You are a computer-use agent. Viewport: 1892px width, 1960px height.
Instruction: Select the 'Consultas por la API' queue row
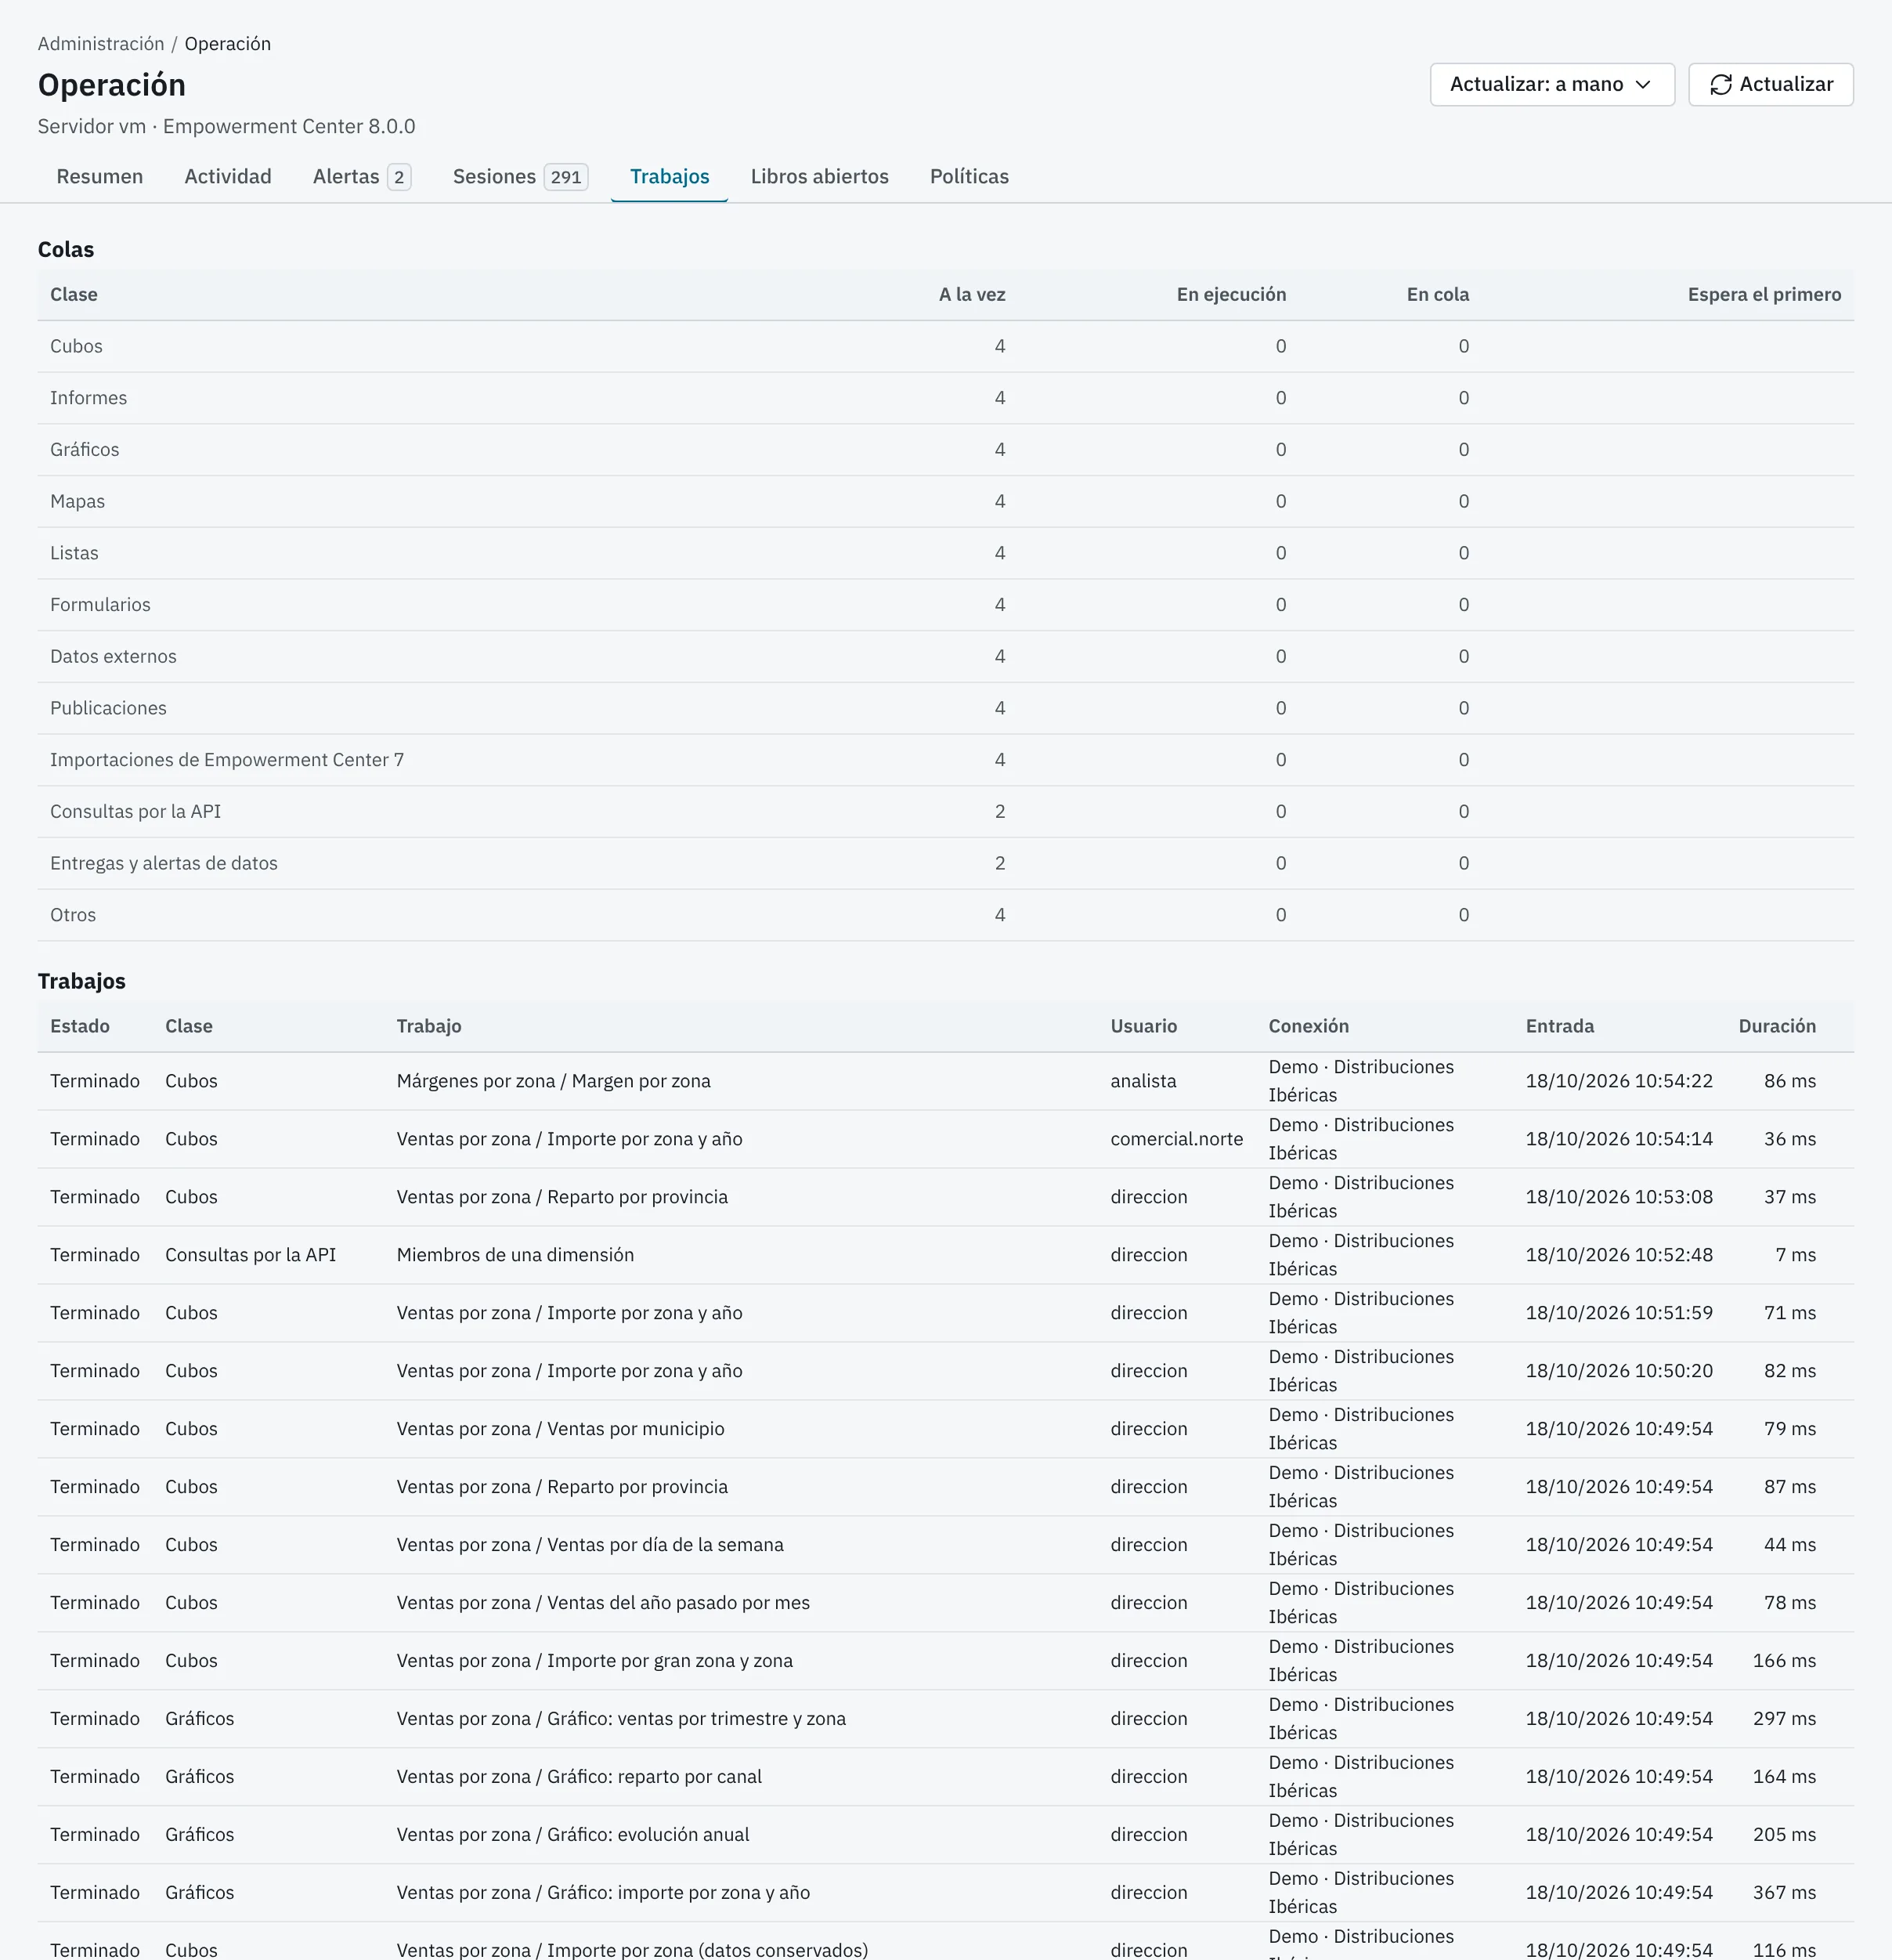[x=945, y=812]
